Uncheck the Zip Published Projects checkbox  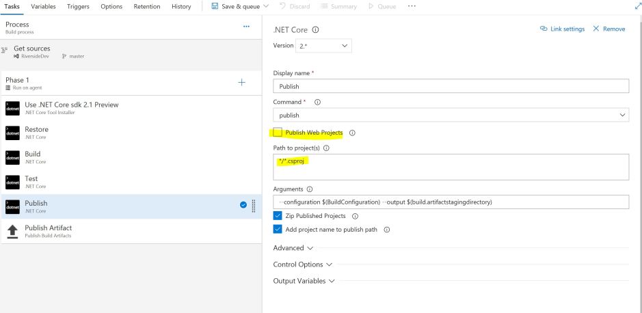(x=278, y=216)
